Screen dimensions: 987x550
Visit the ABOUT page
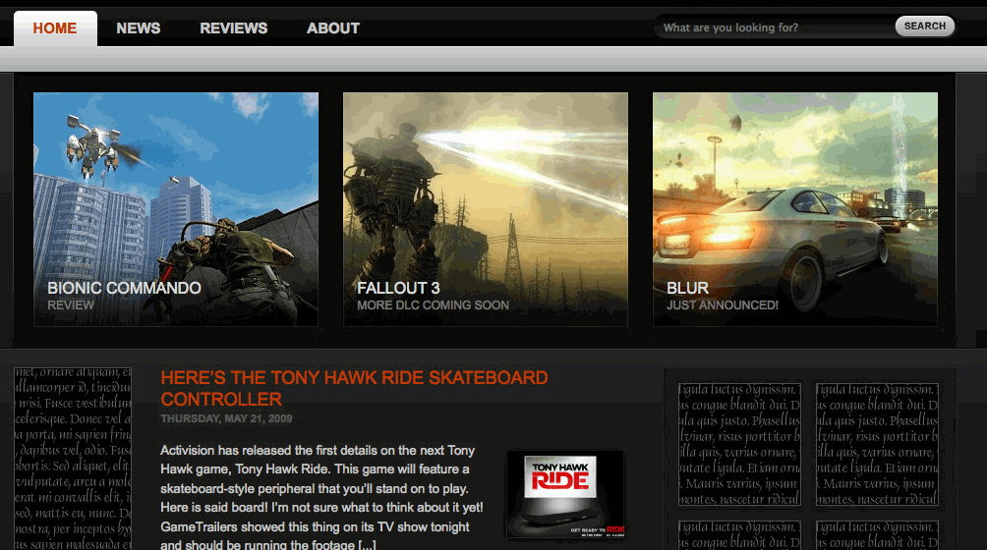click(x=333, y=28)
